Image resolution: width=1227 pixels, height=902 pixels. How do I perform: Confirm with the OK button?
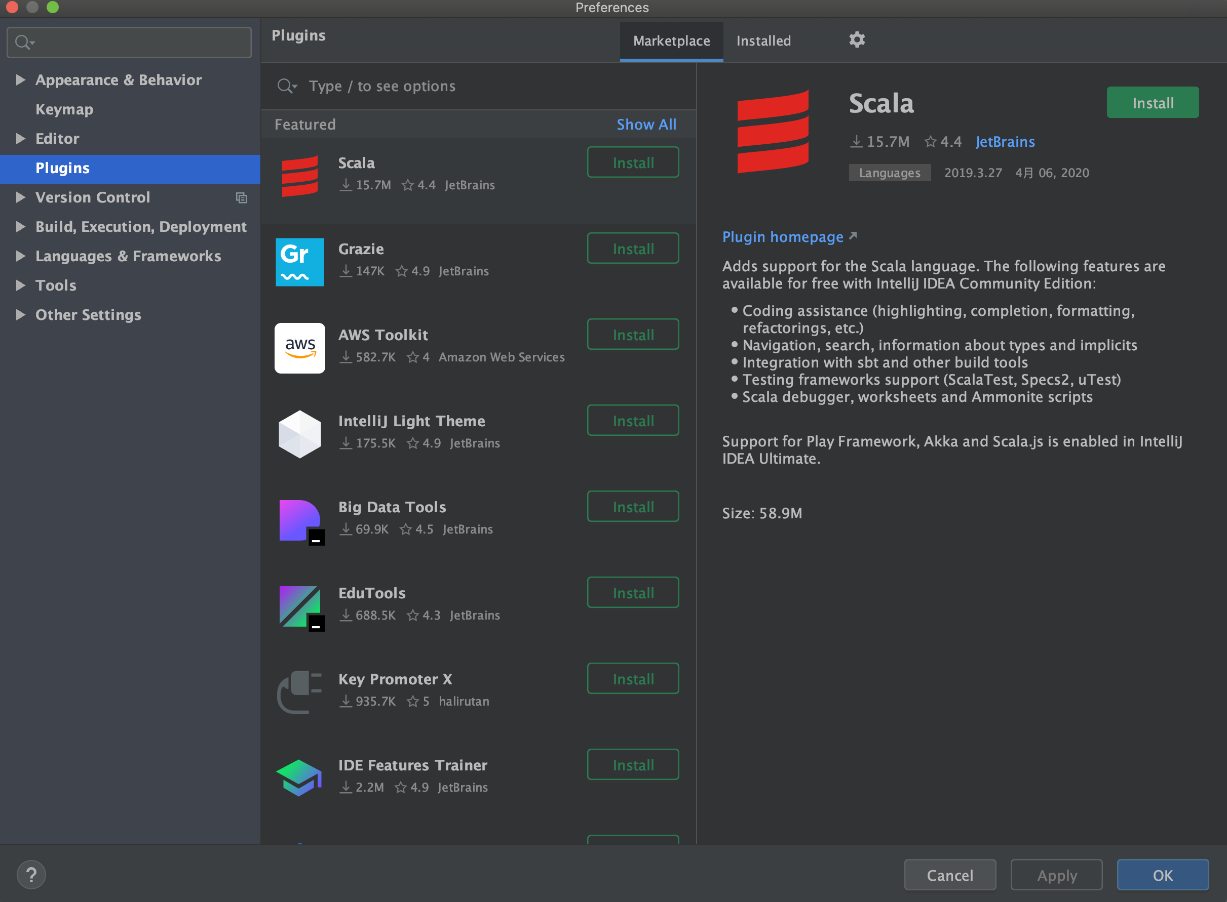(1163, 875)
